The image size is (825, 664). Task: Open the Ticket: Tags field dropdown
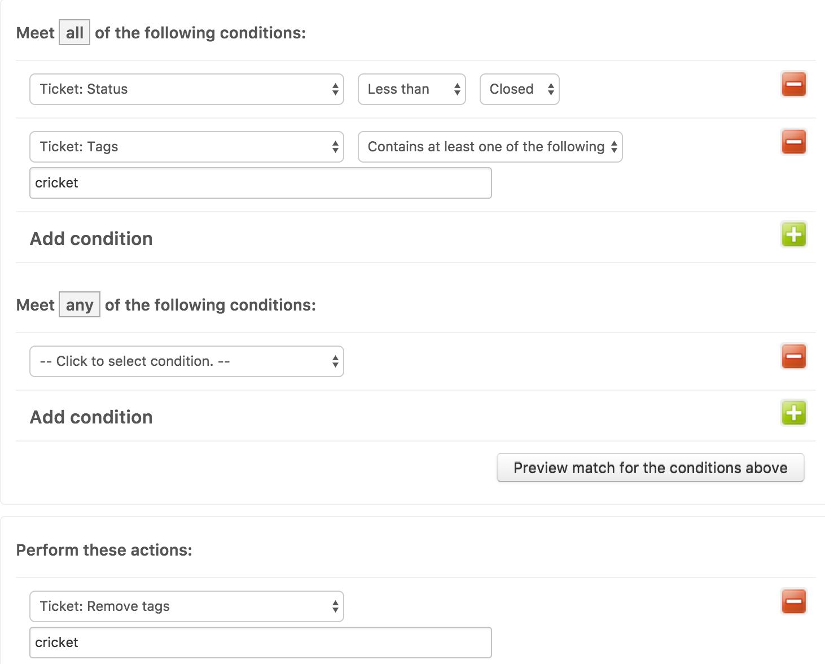tap(186, 147)
